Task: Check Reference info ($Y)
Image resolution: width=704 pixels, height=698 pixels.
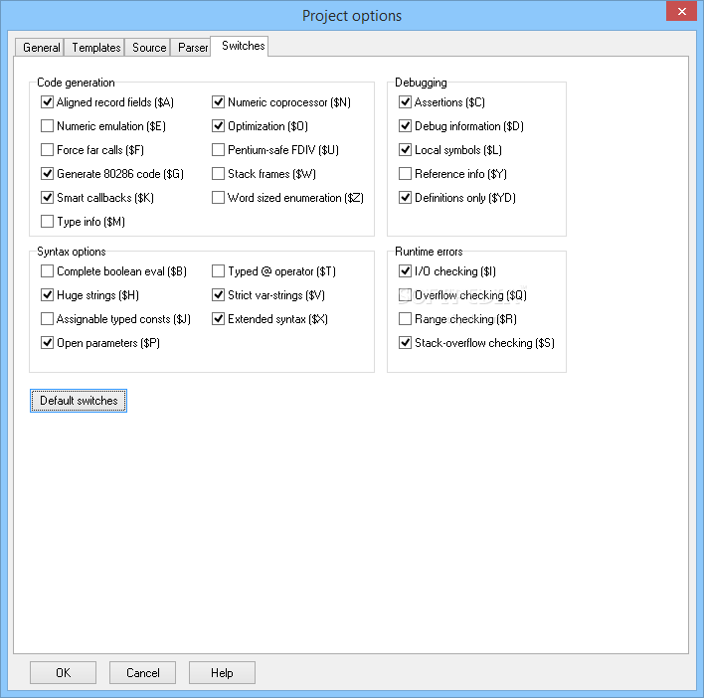Action: [x=405, y=174]
